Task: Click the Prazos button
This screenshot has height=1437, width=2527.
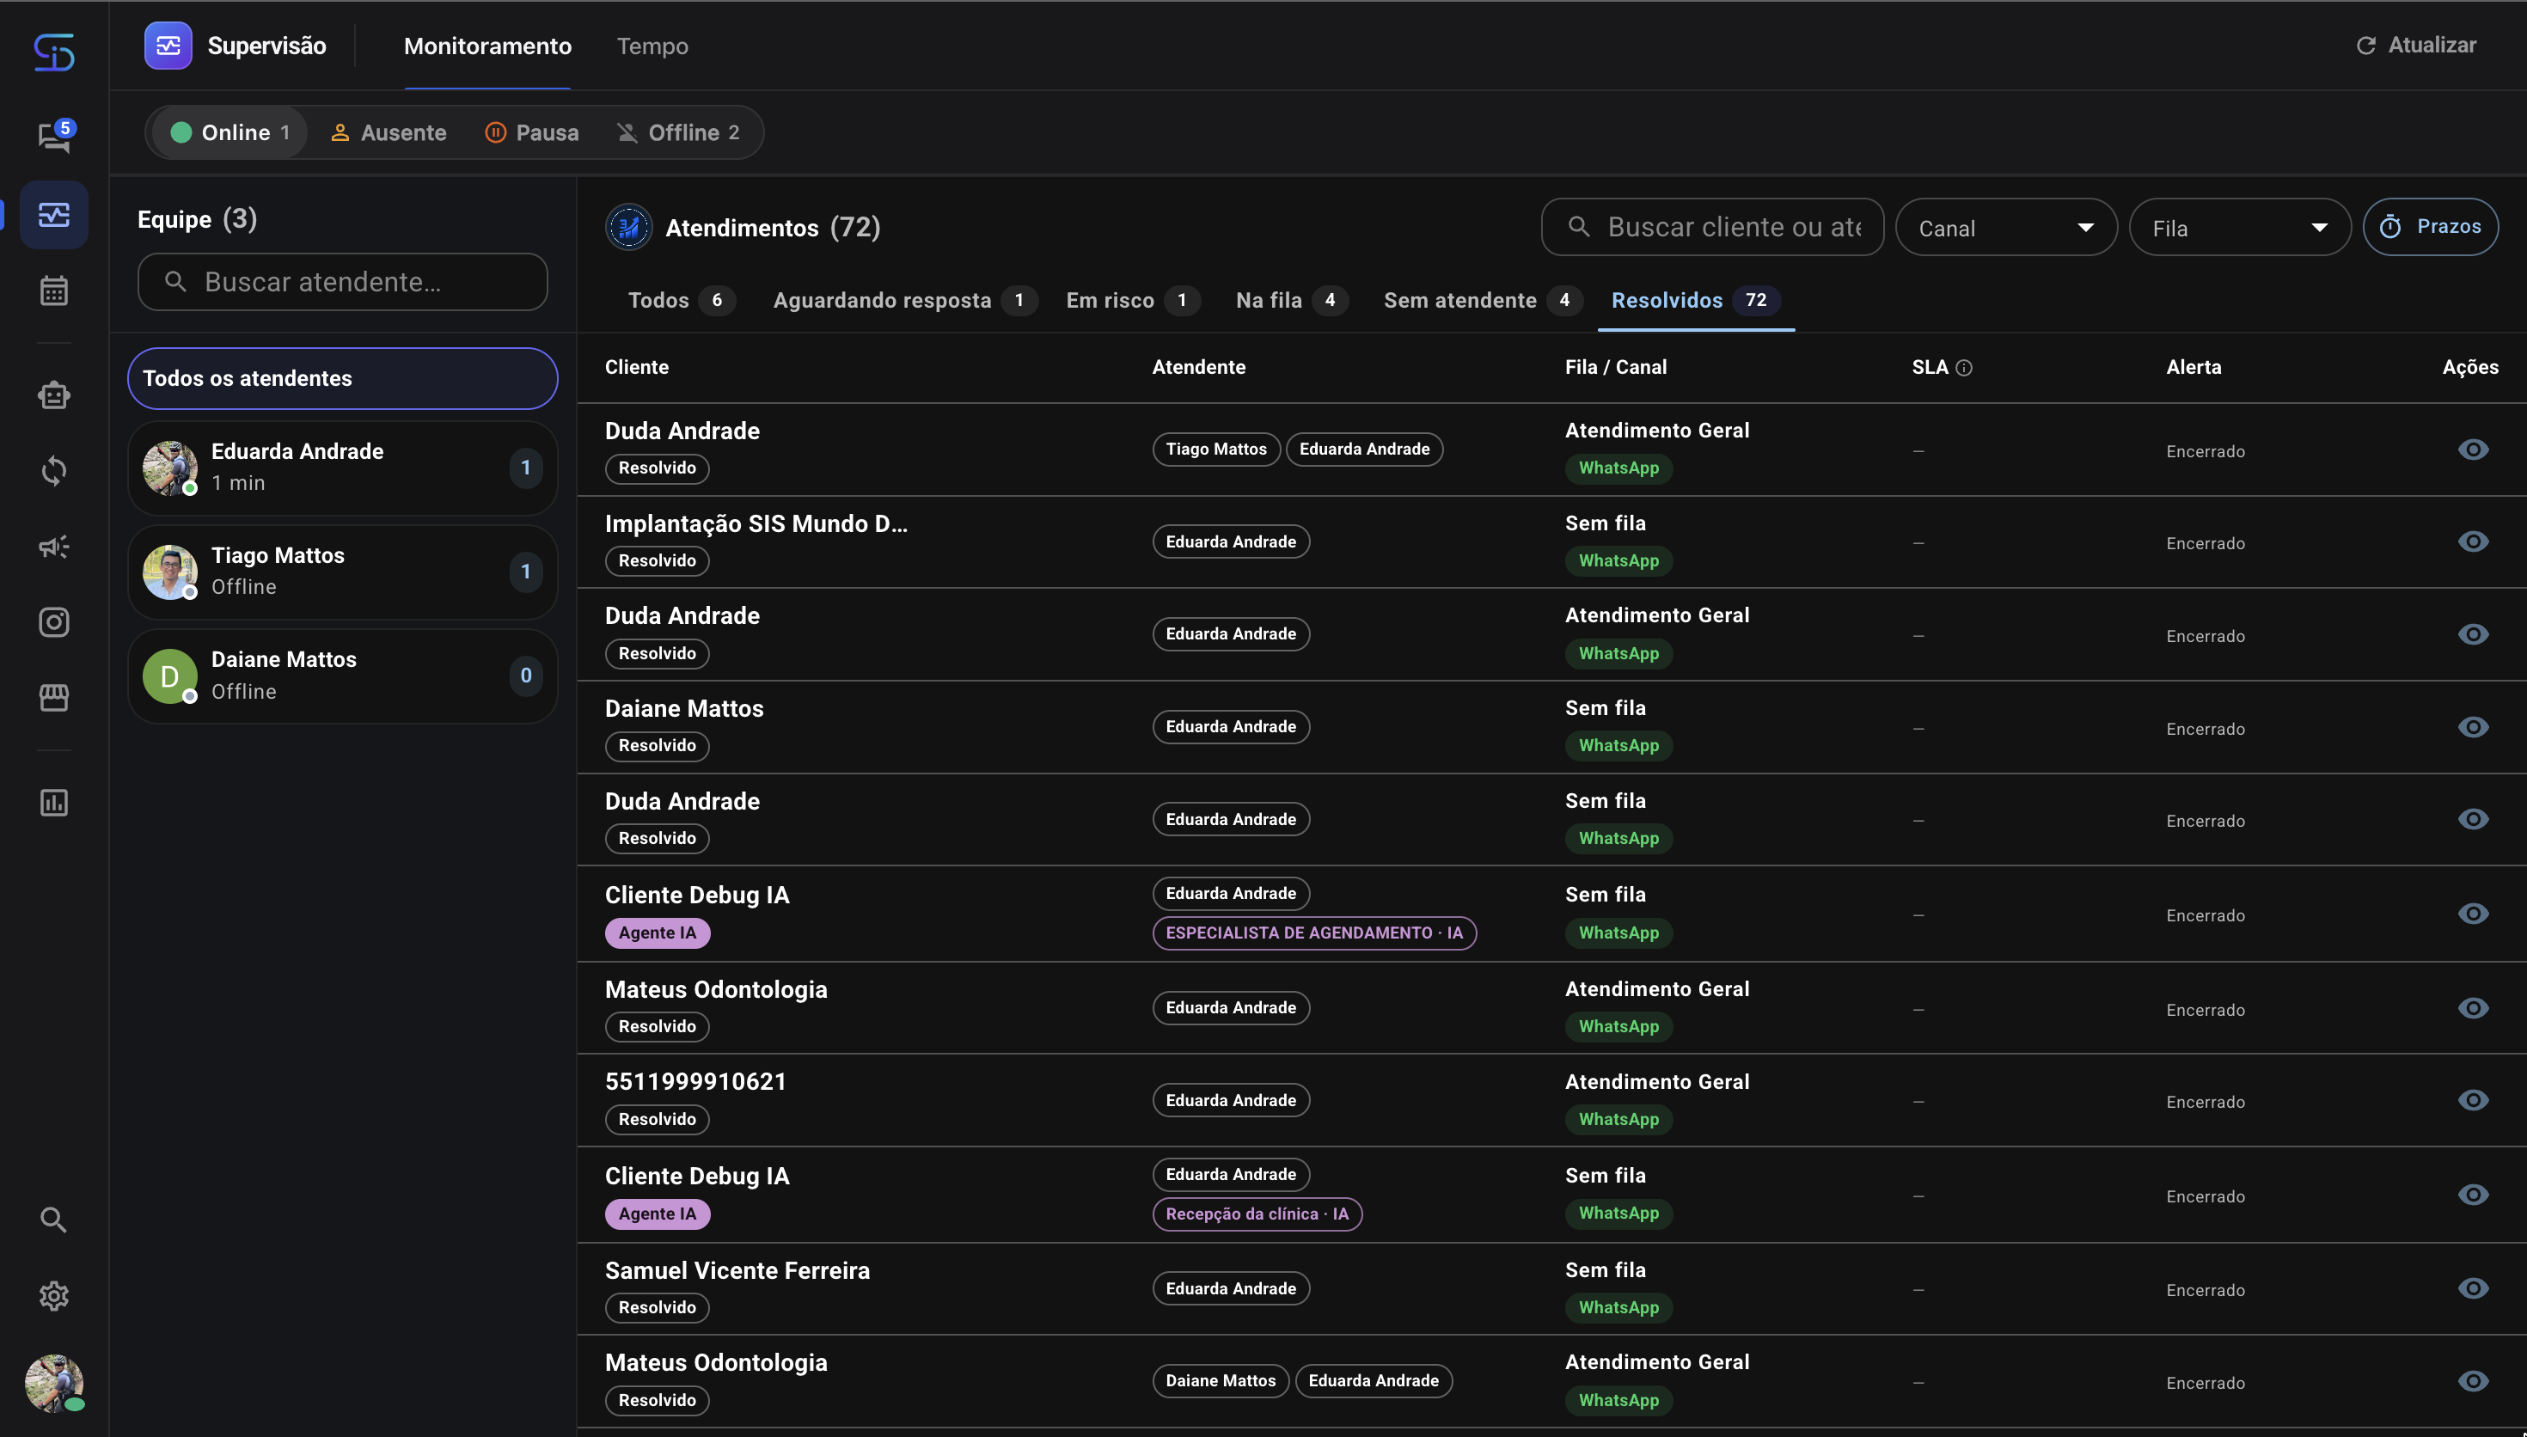Action: (2430, 227)
